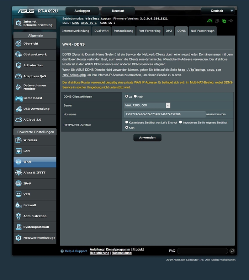This screenshot has width=249, height=280.
Task: Open the Rückmeldung footer link
Action: [122, 253]
